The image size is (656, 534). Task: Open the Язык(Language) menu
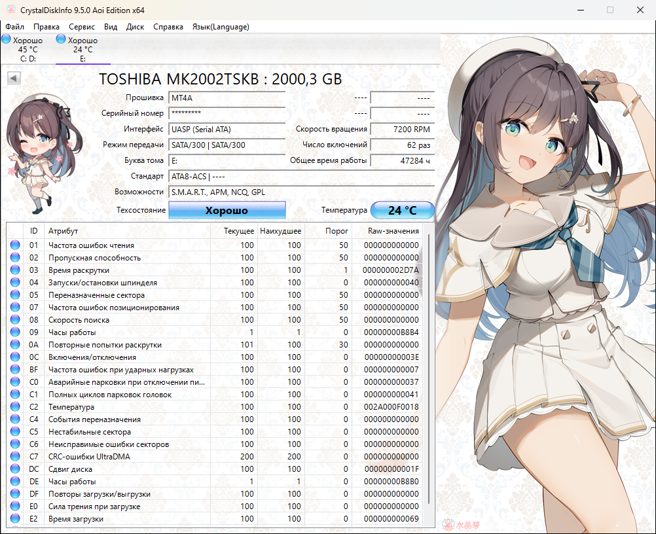[x=220, y=27]
